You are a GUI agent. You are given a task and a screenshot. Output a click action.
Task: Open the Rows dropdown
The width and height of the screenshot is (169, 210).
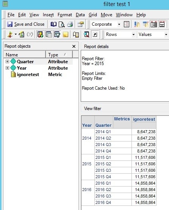(x=133, y=34)
